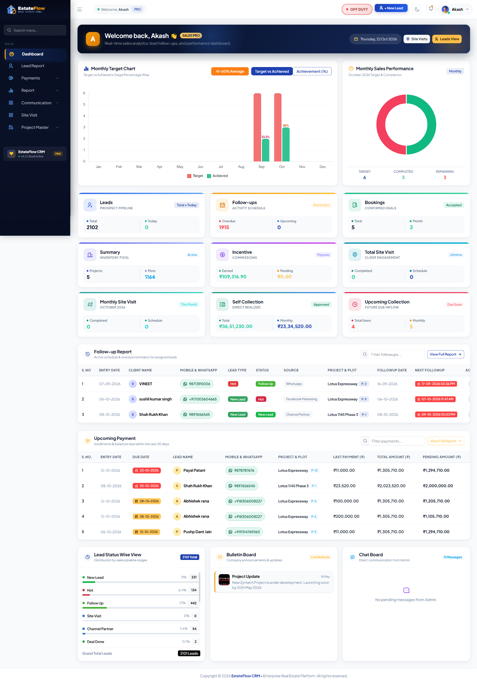Expand the Report sidebar submenu
The height and width of the screenshot is (683, 477).
[x=35, y=90]
